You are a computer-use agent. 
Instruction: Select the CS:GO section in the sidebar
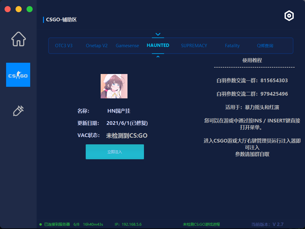pos(18,75)
